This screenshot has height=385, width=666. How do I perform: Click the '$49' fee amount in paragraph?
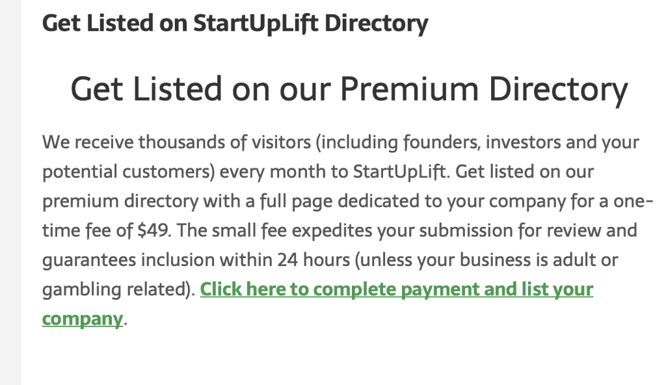(153, 231)
